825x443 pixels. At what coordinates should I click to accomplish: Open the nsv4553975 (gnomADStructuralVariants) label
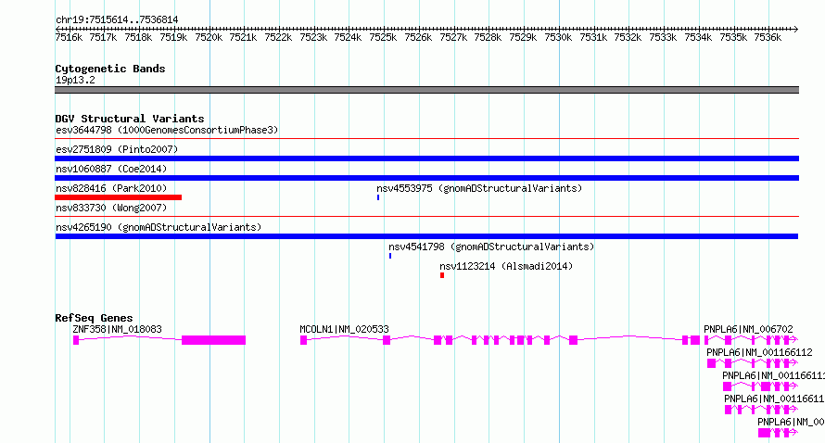479,188
